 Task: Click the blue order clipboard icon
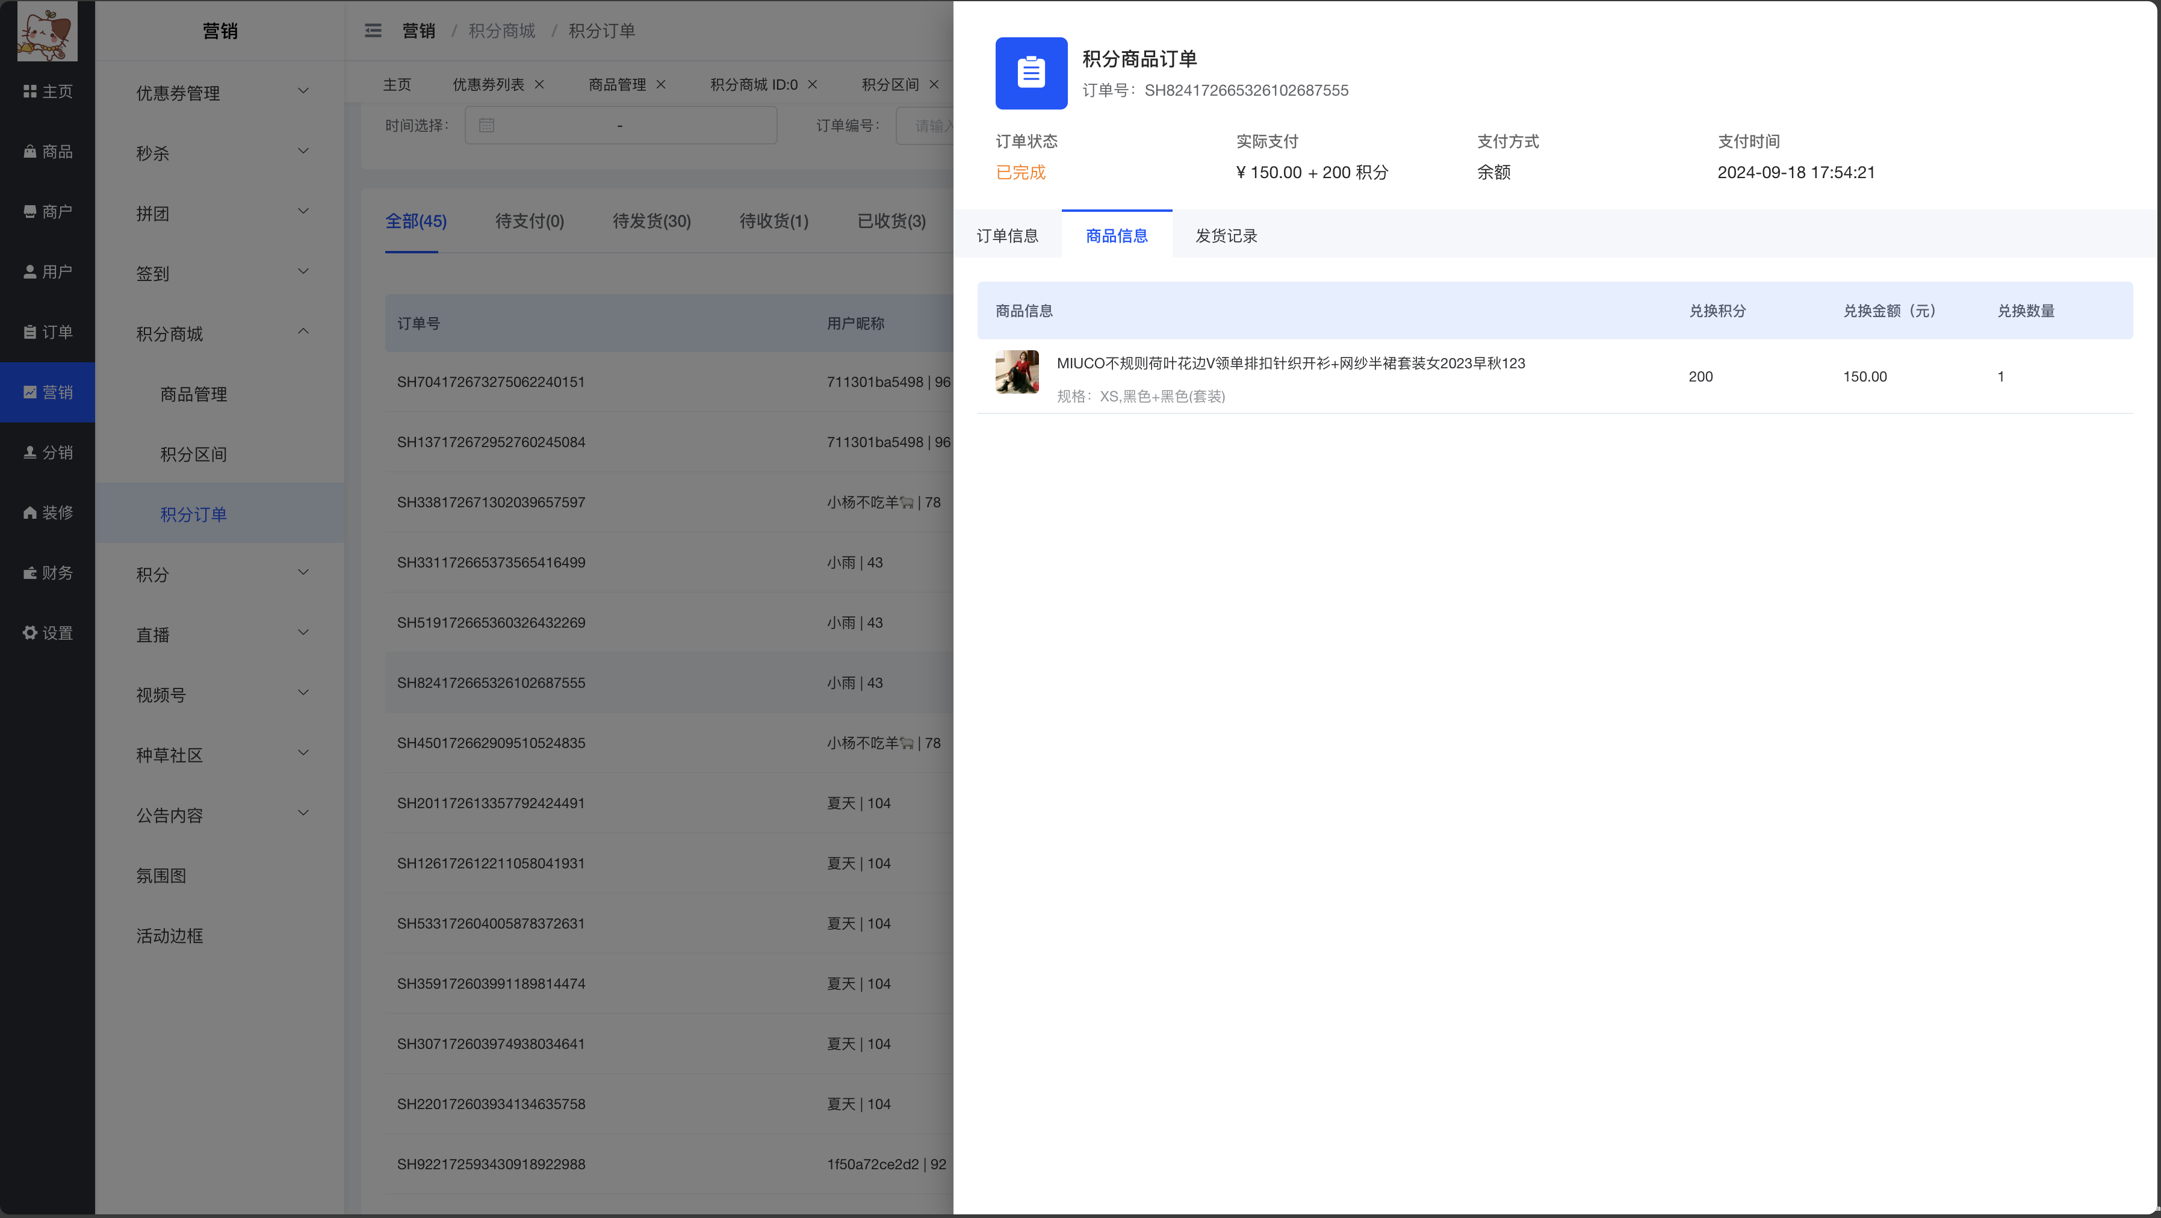(1031, 73)
